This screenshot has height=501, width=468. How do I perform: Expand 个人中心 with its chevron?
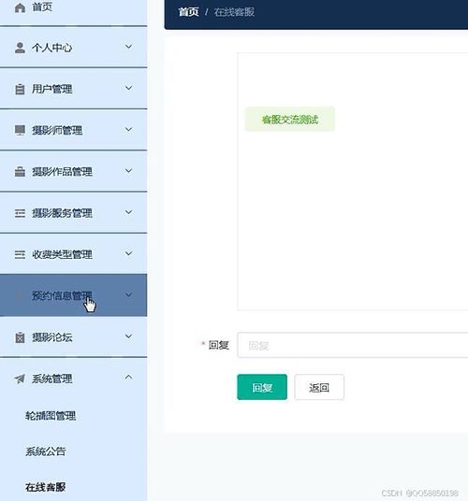click(128, 47)
